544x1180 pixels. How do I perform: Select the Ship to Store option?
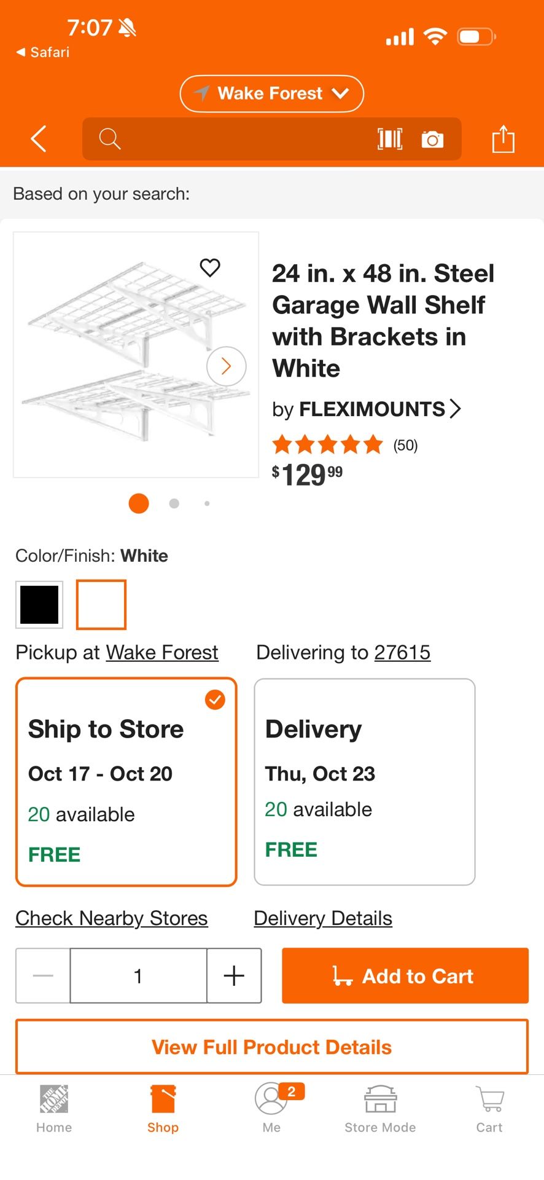[x=126, y=781]
